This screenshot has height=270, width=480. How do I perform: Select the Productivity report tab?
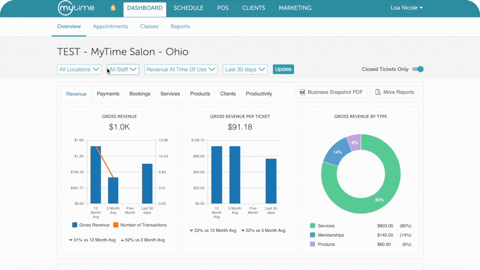tap(259, 94)
